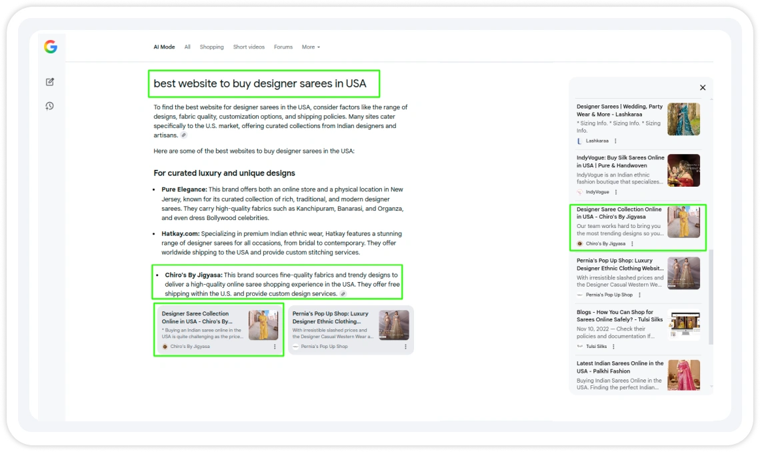Open the Short videos tab
This screenshot has height=452, width=760.
pos(249,47)
